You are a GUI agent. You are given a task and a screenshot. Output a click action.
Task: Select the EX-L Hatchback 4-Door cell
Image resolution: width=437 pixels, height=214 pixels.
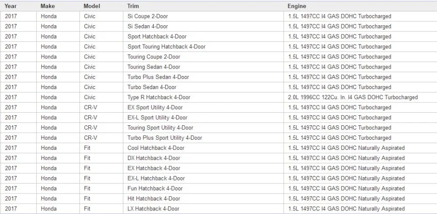click(x=204, y=178)
